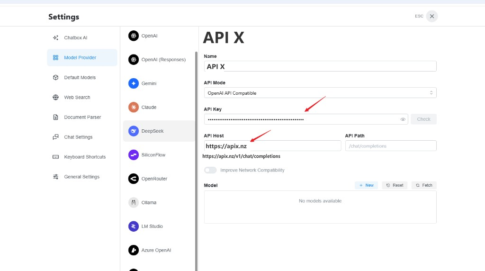Viewport: 485px width, 271px height.
Task: Click the API Host field showing https://apix.nz
Action: 272,146
